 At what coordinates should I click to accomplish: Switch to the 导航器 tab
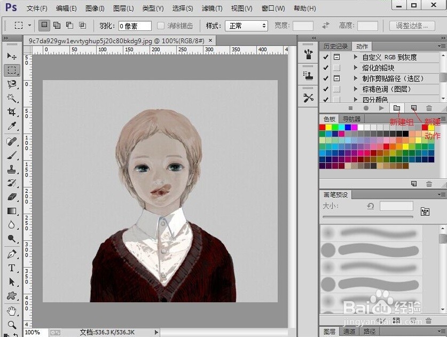pyautogui.click(x=351, y=119)
